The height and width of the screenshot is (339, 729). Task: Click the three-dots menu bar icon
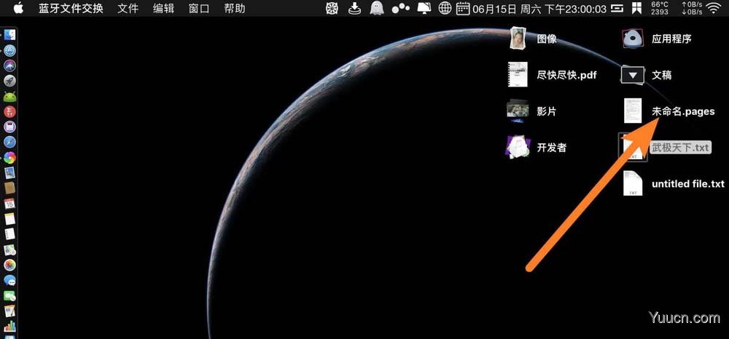pyautogui.click(x=400, y=8)
